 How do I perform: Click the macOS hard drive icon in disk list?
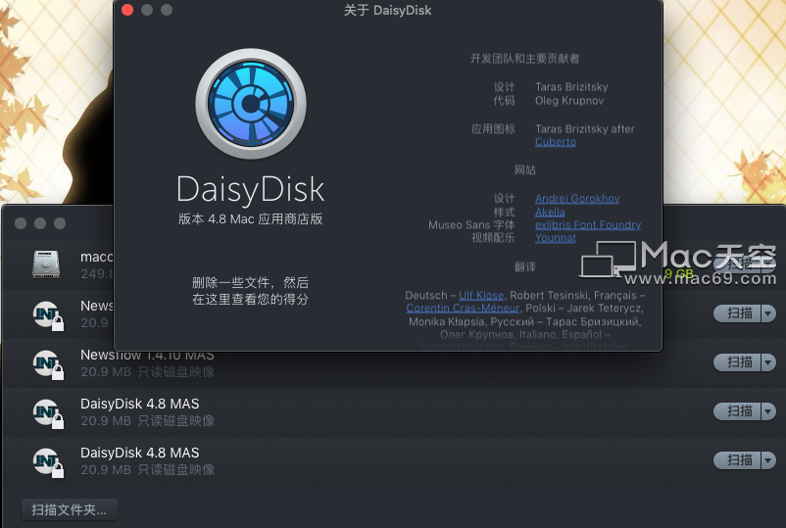(46, 264)
